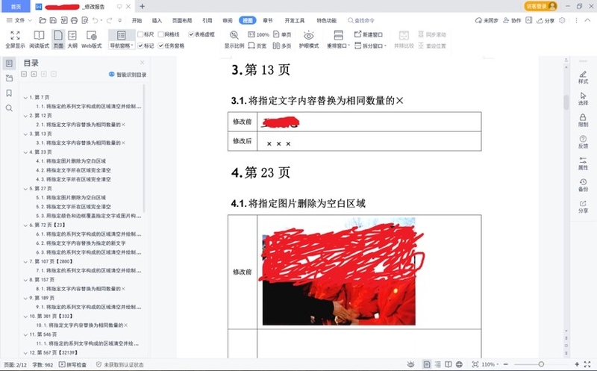This screenshot has height=371, width=597.
Task: Click 选择 select tool in right panel
Action: pos(583,99)
